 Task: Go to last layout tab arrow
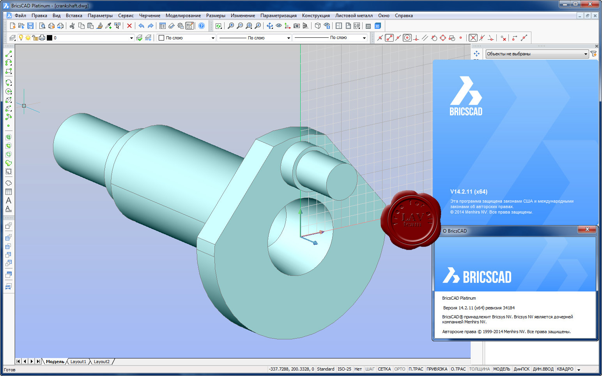[x=38, y=361]
